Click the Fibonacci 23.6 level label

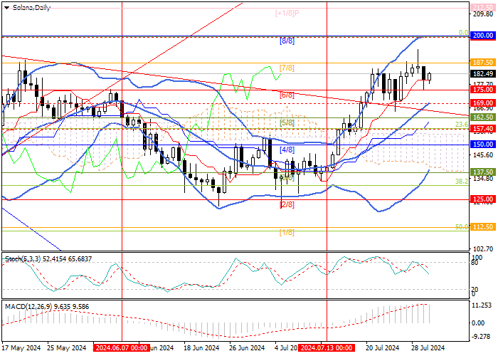pos(462,125)
